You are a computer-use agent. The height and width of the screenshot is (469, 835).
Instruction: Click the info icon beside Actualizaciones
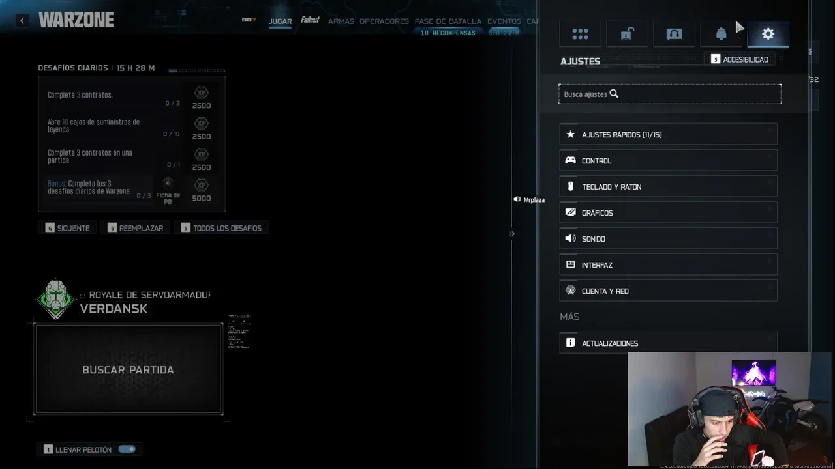[x=570, y=343]
